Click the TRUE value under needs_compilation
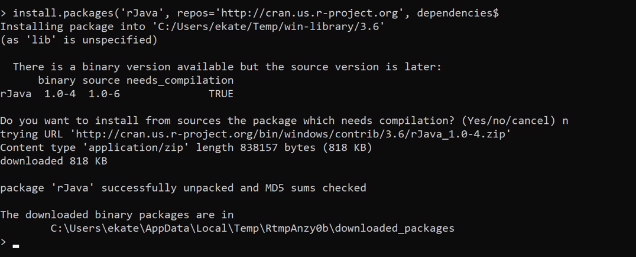Image resolution: width=636 pixels, height=257 pixels. [220, 94]
